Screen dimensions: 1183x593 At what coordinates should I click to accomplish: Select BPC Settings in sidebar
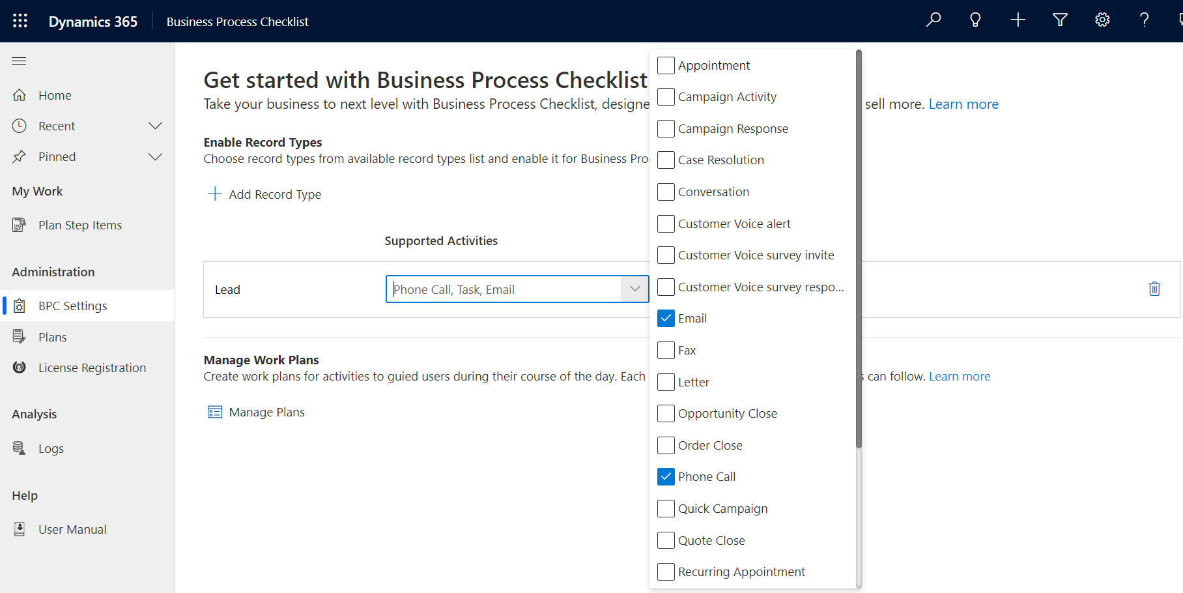(x=87, y=306)
